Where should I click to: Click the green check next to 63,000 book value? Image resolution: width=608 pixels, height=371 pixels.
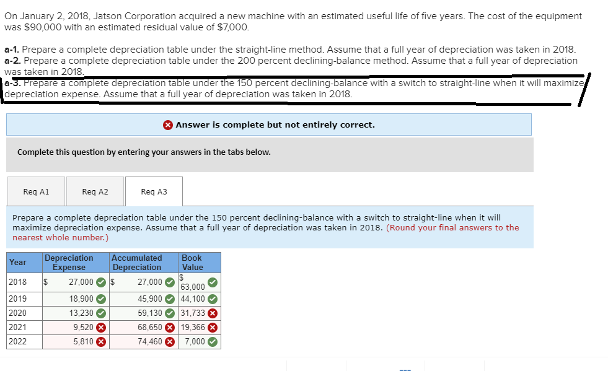click(x=214, y=282)
